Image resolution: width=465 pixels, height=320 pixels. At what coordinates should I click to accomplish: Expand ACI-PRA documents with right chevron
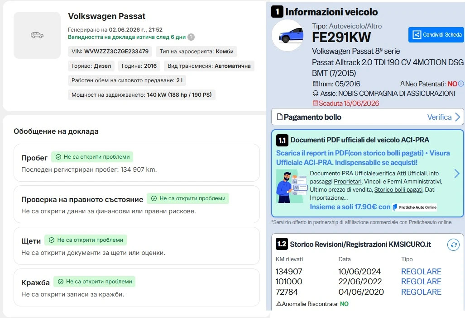coord(457,174)
